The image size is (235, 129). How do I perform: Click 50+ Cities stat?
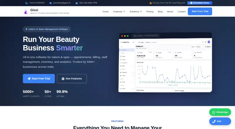tap(48, 94)
